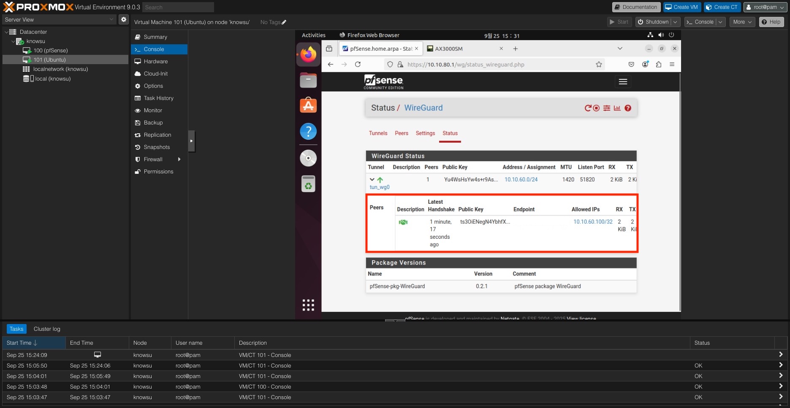Image resolution: width=790 pixels, height=408 pixels.
Task: Open Firefox extensions icon
Action: tap(659, 65)
